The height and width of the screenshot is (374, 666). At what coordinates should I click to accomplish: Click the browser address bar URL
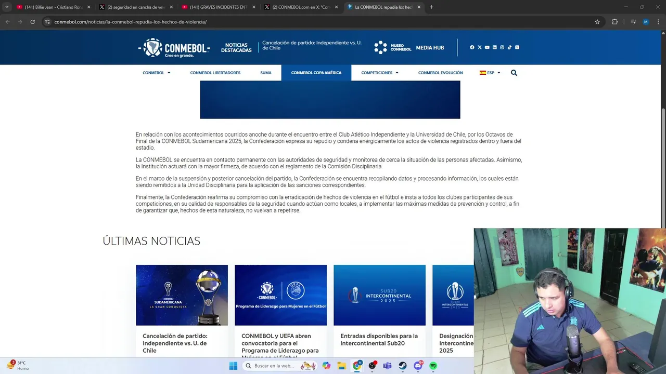click(130, 22)
